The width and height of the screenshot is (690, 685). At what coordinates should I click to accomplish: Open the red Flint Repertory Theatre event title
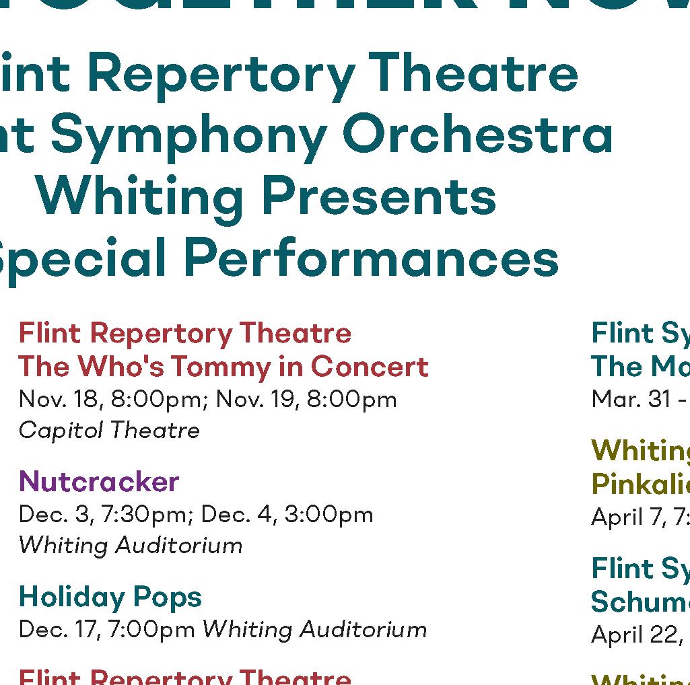click(185, 333)
